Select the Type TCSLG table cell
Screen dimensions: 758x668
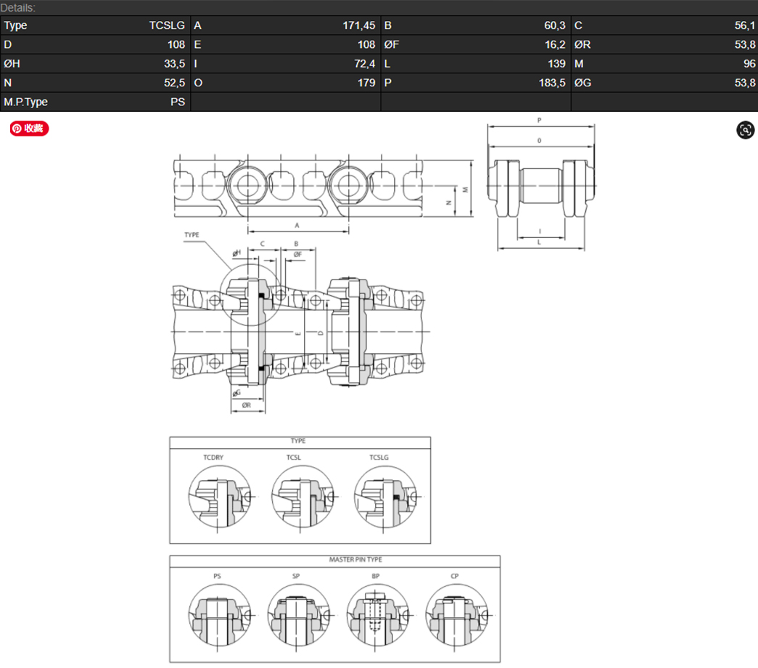(x=95, y=25)
